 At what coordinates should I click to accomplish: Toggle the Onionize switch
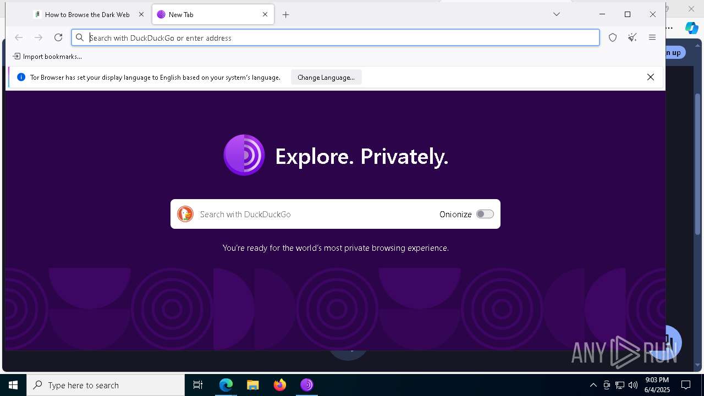pos(485,214)
